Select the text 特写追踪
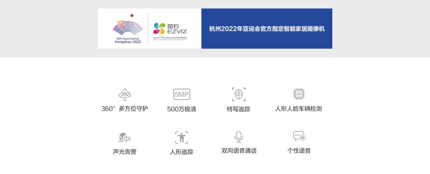 point(239,109)
